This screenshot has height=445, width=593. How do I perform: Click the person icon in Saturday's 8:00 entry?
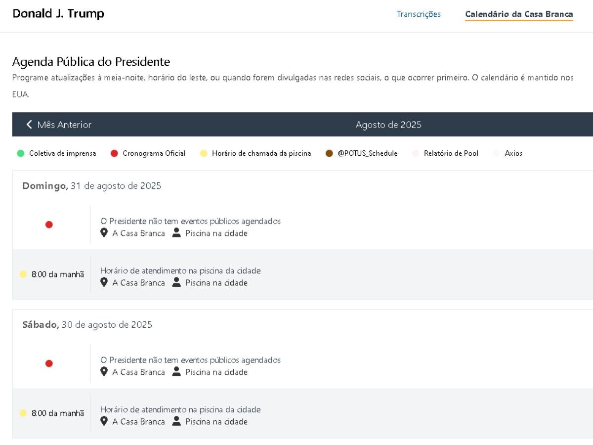tap(176, 421)
